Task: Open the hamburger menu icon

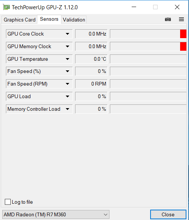Action: (181, 19)
